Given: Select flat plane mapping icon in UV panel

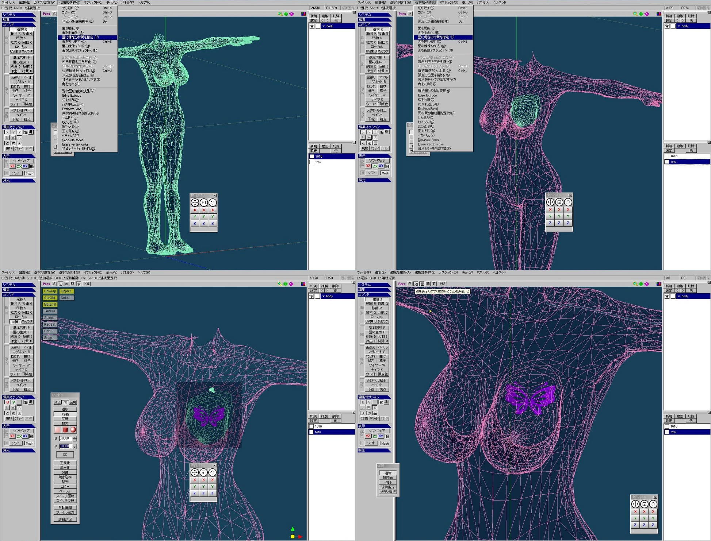Looking at the screenshot, I should click(57, 430).
